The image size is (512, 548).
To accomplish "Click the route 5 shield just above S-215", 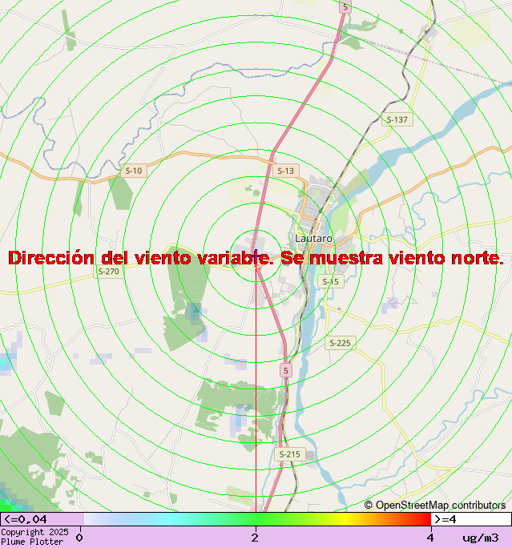I will pyautogui.click(x=286, y=370).
